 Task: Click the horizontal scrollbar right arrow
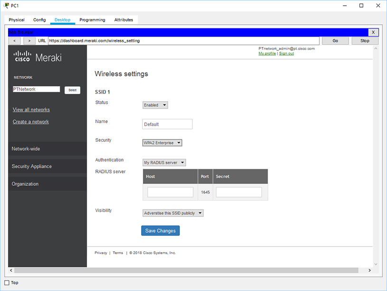click(x=369, y=270)
